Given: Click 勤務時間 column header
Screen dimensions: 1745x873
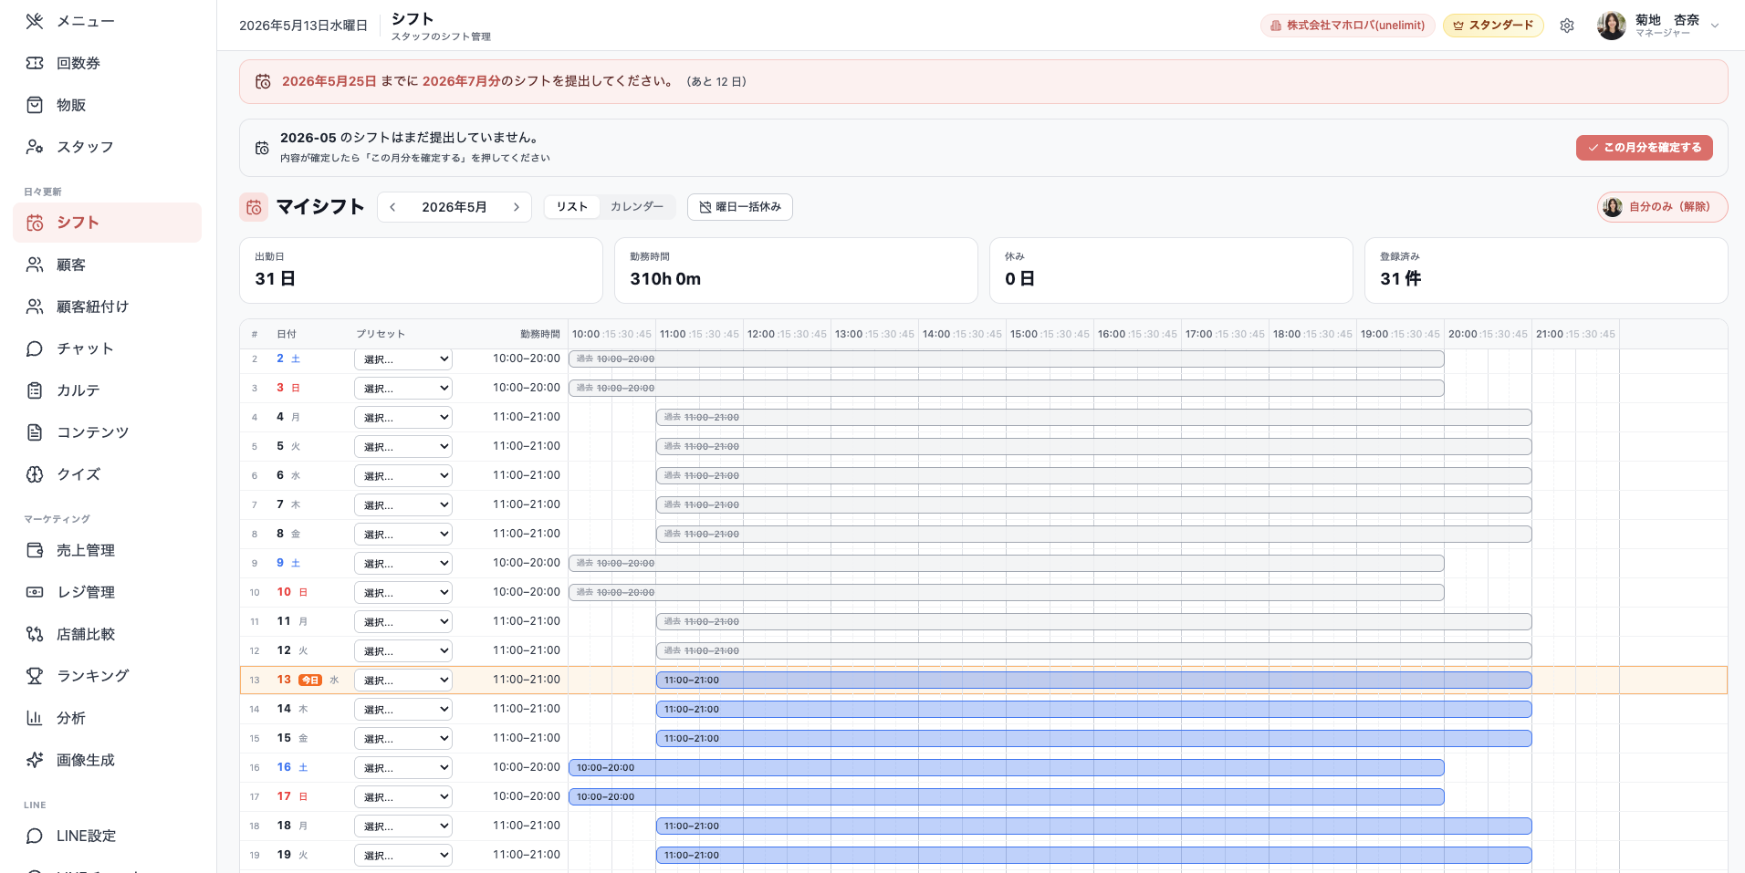Looking at the screenshot, I should (540, 335).
